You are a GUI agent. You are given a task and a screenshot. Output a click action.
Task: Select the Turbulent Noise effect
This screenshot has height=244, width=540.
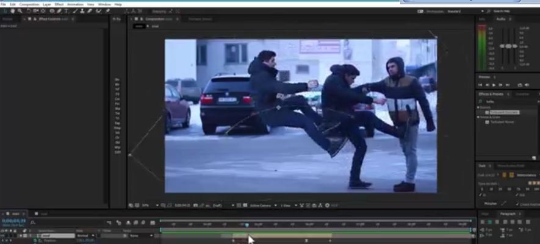tap(502, 122)
